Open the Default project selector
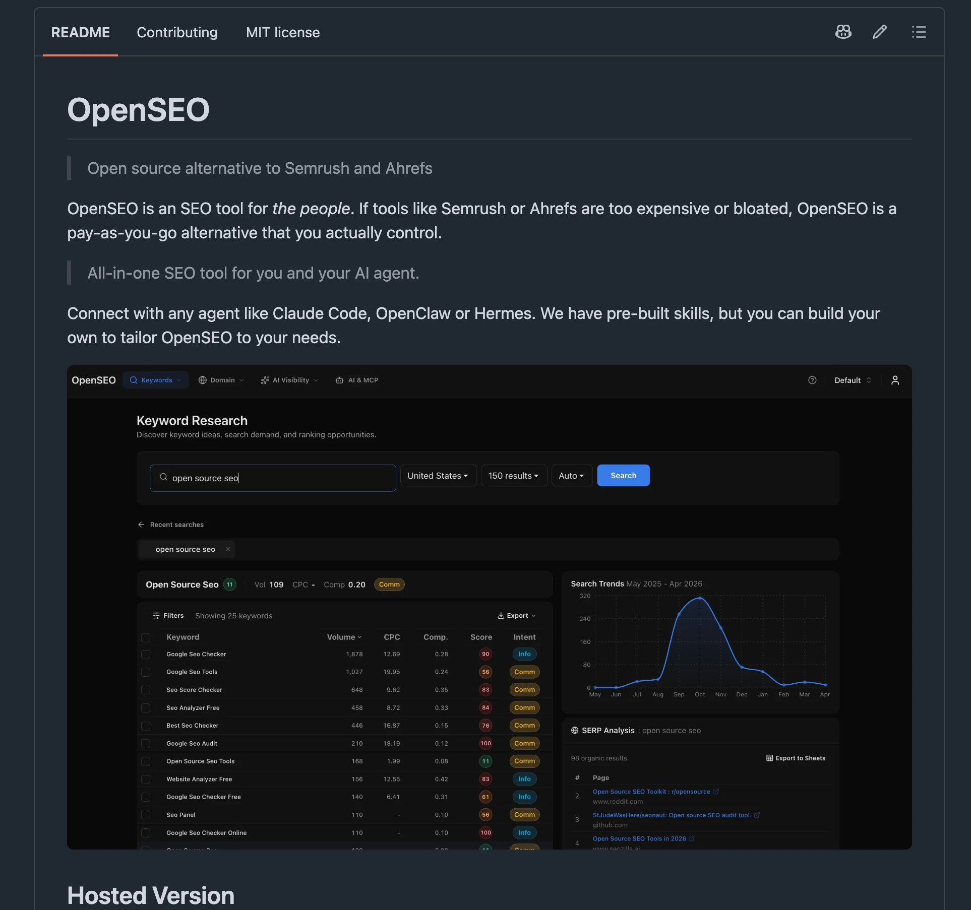971x910 pixels. coord(853,380)
